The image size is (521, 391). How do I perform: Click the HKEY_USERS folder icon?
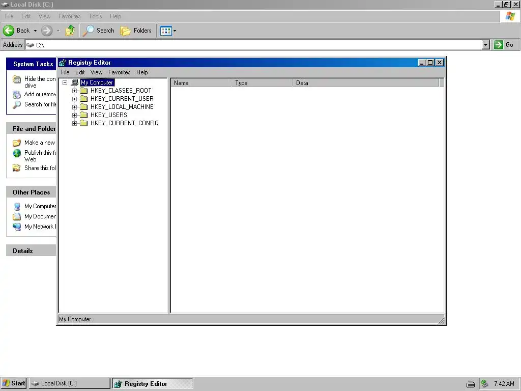coord(84,115)
